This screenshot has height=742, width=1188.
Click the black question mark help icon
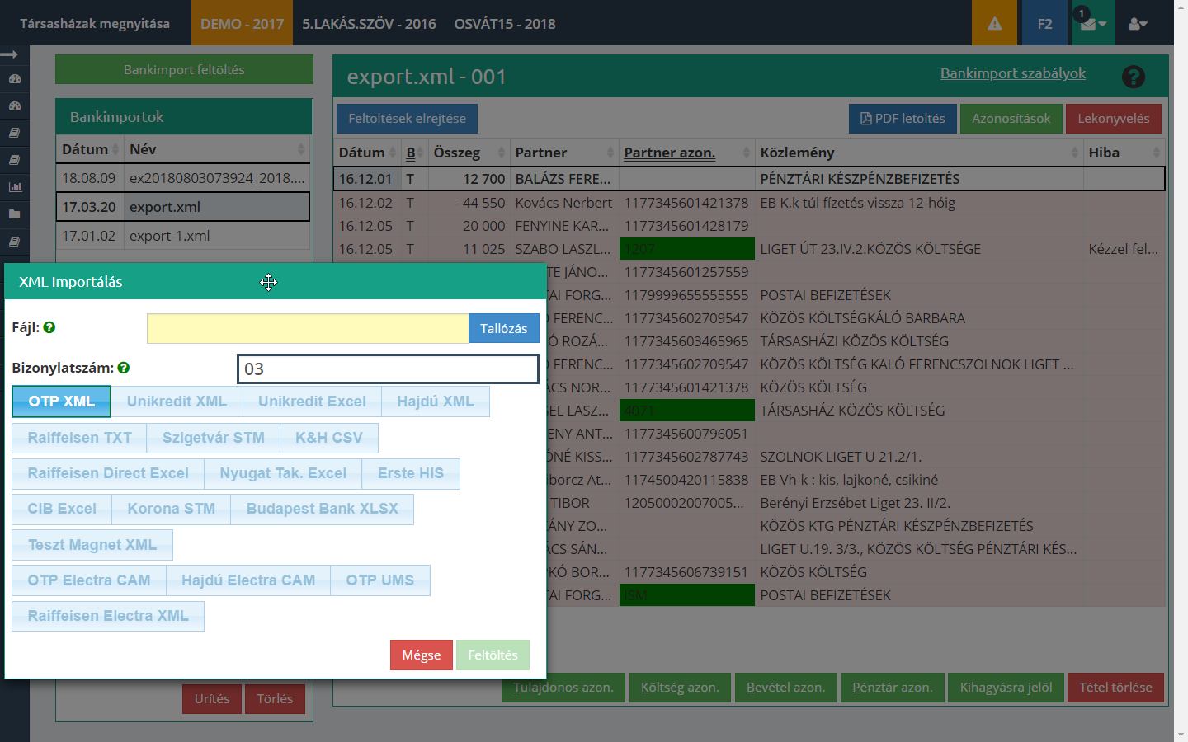pyautogui.click(x=1133, y=77)
